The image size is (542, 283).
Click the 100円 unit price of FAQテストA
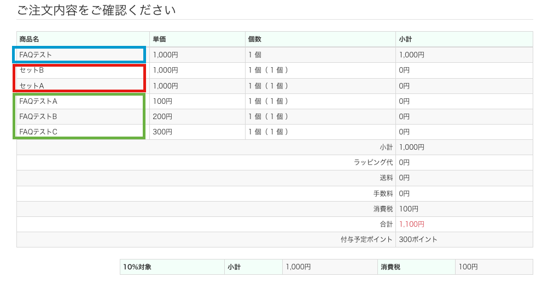162,101
